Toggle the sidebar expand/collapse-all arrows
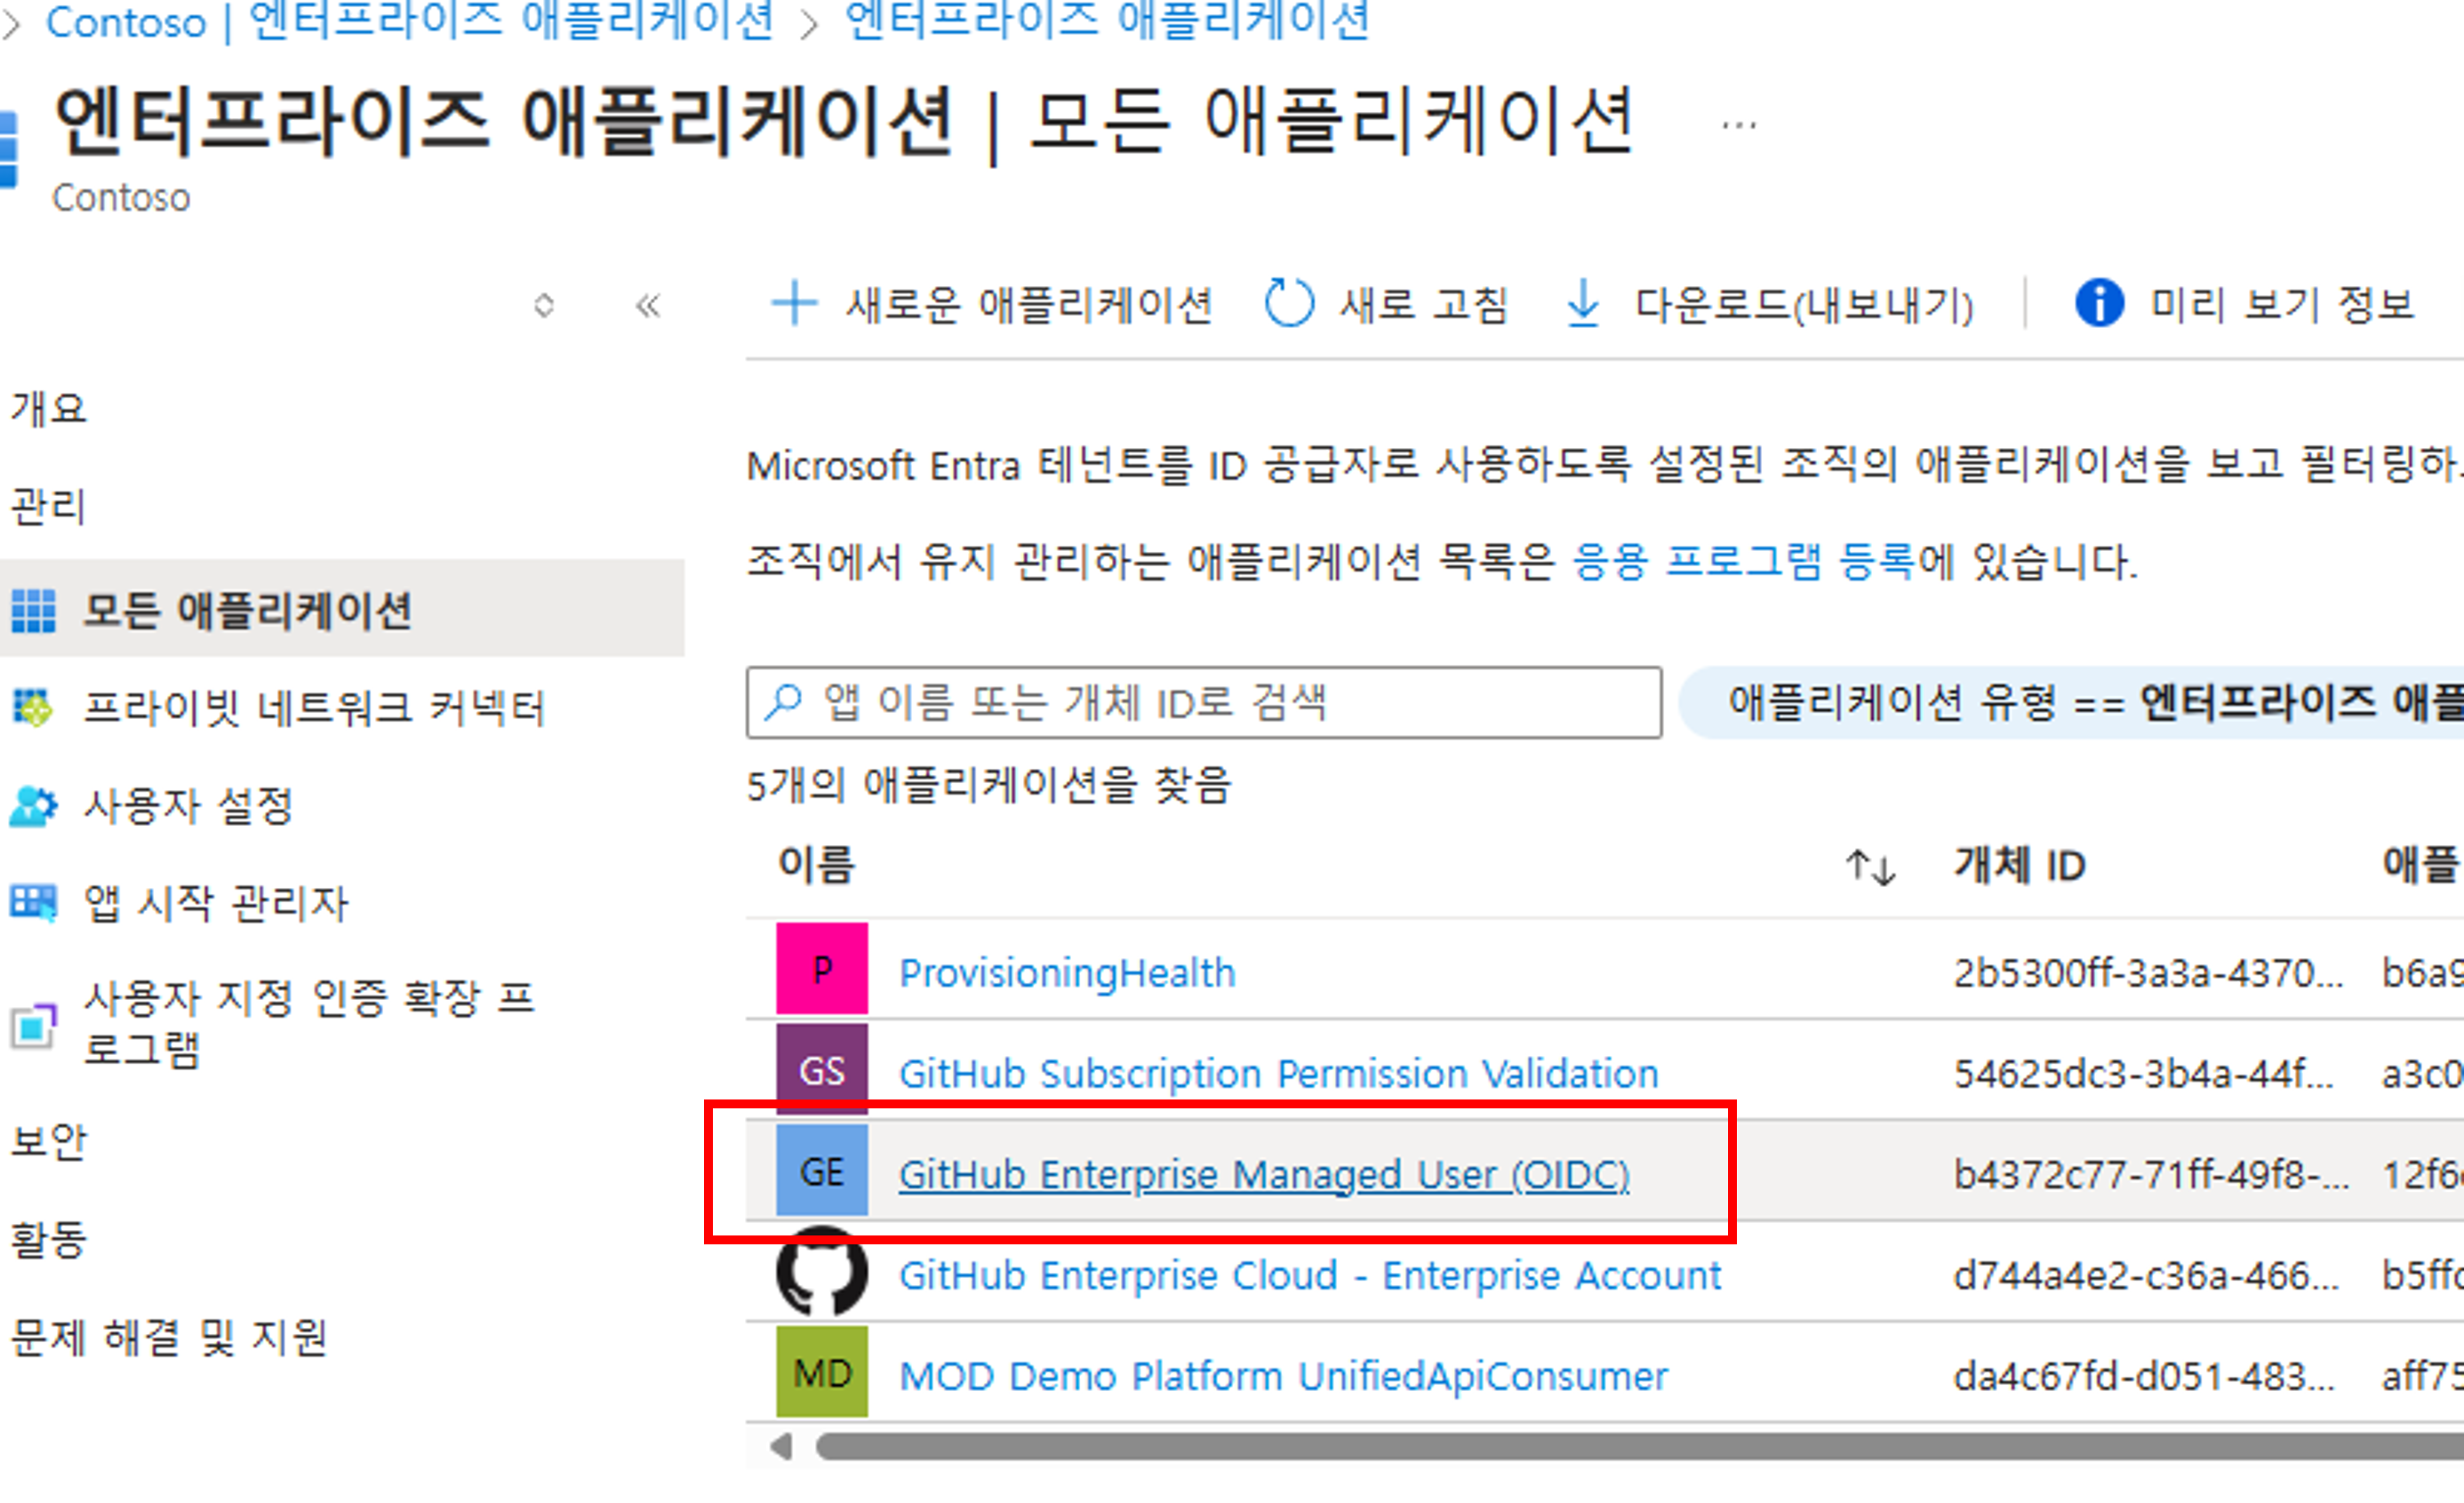 [x=544, y=305]
